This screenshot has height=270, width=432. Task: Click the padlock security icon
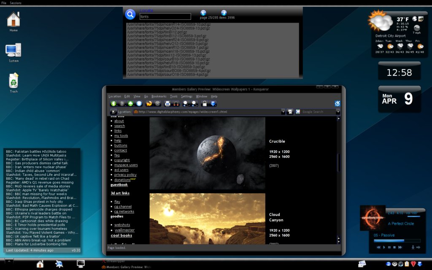(205, 104)
